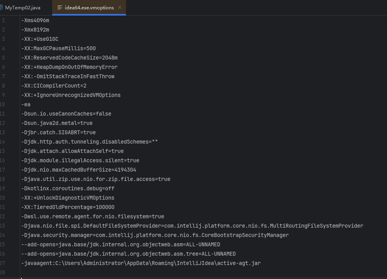The image size is (387, 279).
Task: Click the TieredOldPercentage=100000 line
Action: (68, 207)
